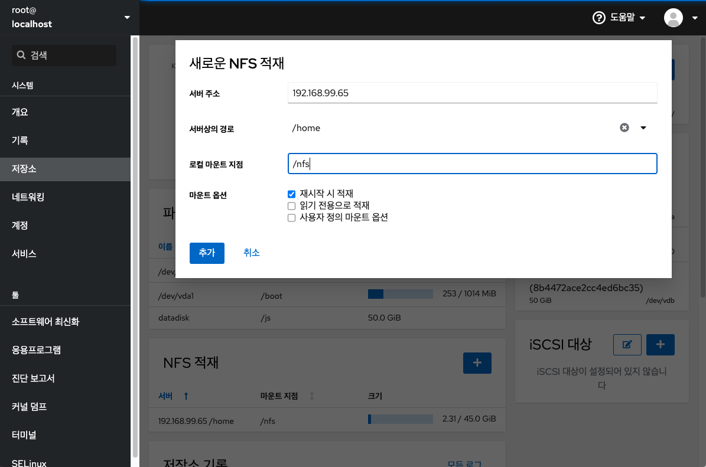
Task: Open the 서버상의 경로 dropdown arrow
Action: click(643, 128)
